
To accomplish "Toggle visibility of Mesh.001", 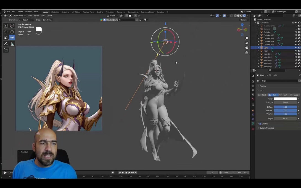I will point(296,54).
